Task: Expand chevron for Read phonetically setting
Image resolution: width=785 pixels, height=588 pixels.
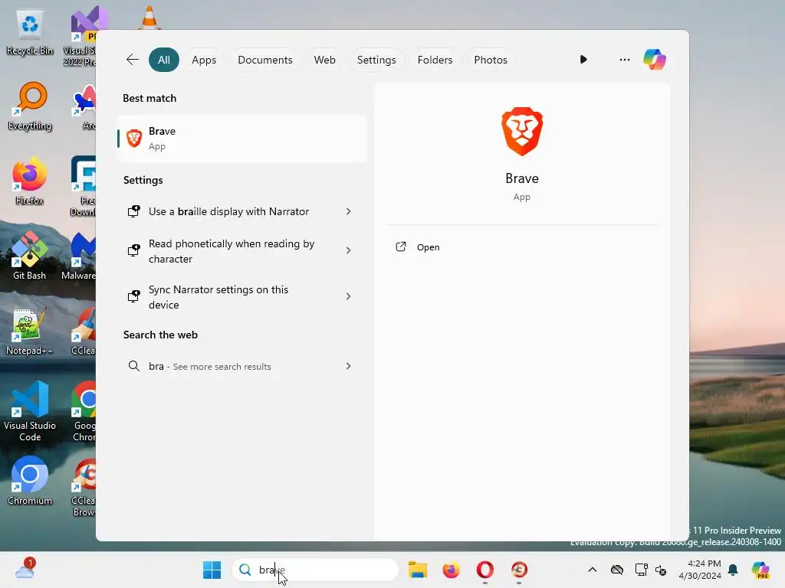Action: 349,250
